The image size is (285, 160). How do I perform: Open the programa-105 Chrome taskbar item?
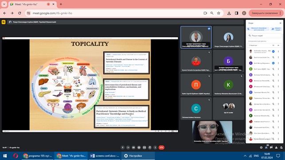(x=38, y=156)
